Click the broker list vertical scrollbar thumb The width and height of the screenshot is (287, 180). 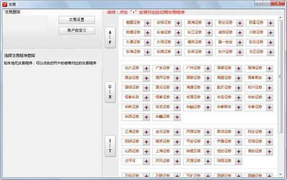click(280, 76)
